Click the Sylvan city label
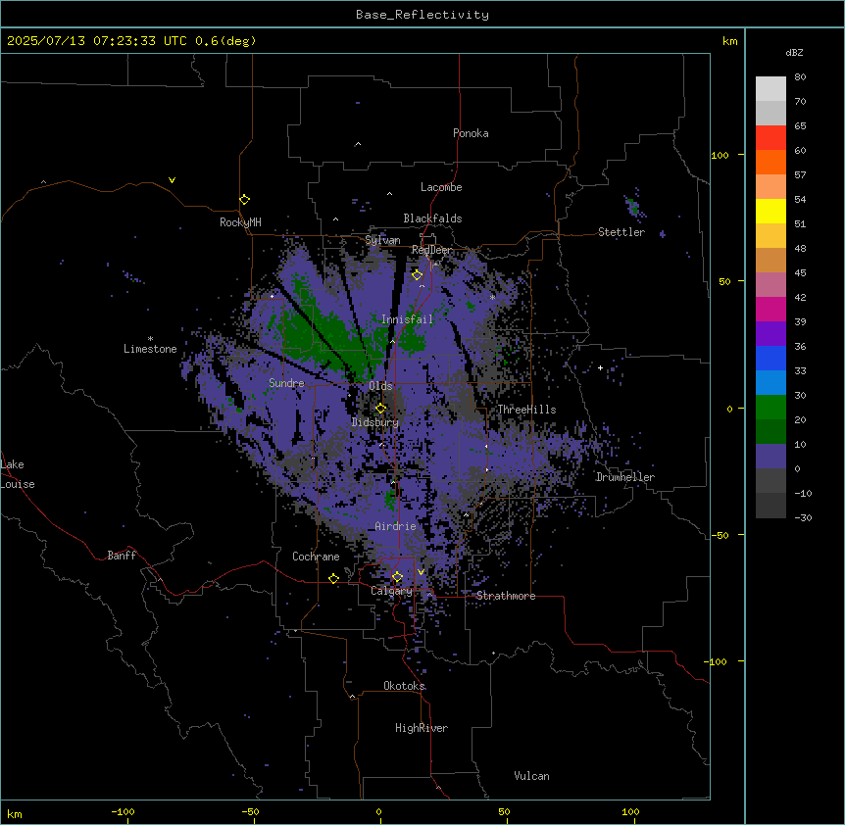This screenshot has height=825, width=845. point(382,240)
